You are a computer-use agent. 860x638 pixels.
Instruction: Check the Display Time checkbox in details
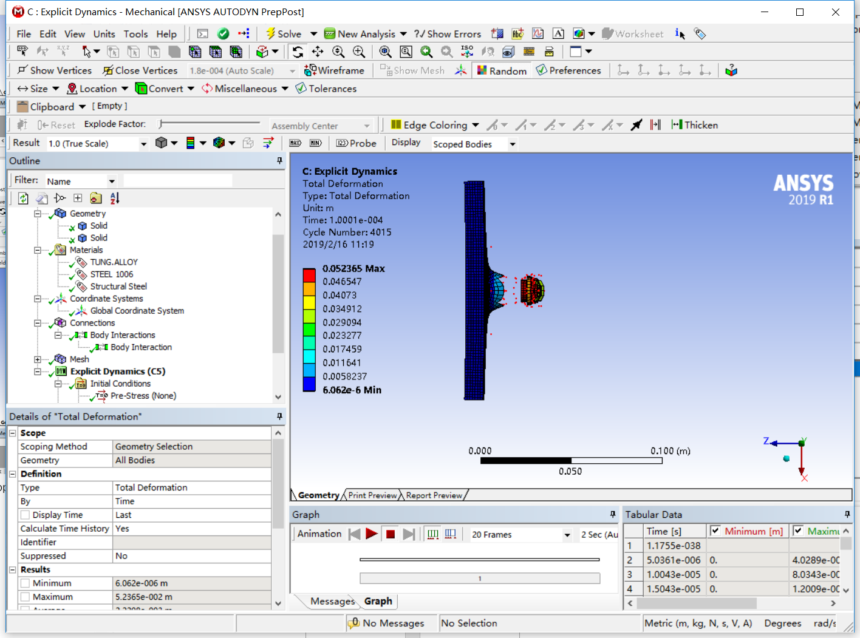click(x=24, y=514)
